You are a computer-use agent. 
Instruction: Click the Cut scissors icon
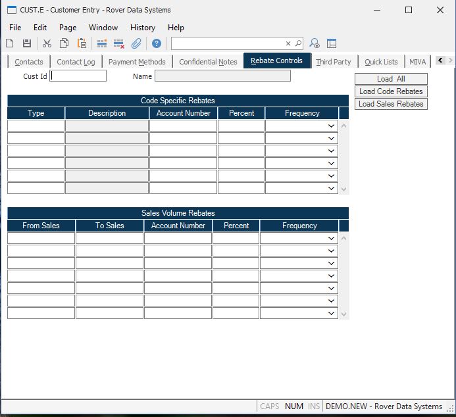[47, 43]
